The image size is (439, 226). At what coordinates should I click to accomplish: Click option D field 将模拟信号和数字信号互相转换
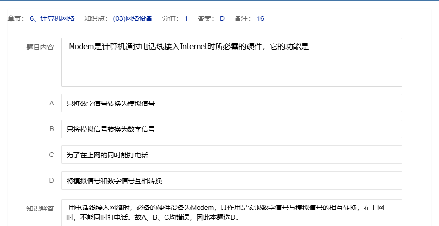click(x=231, y=180)
